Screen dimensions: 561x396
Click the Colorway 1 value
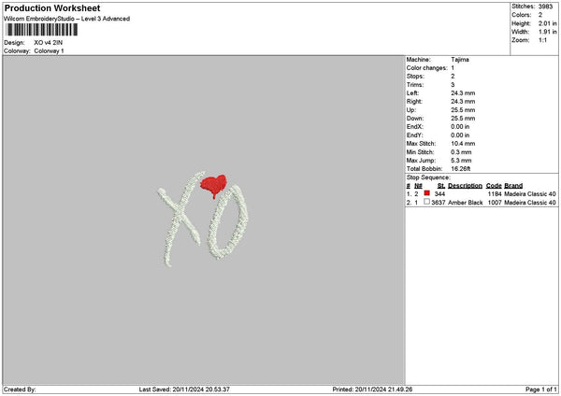49,50
